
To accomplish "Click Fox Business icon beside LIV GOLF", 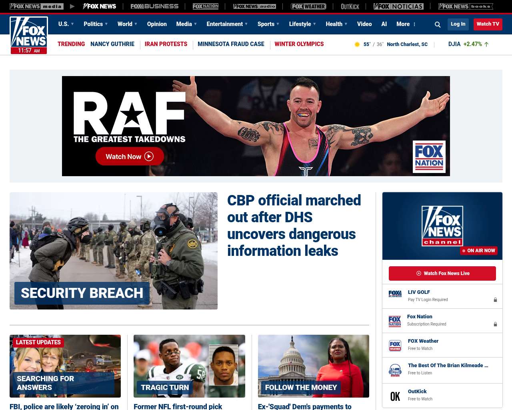I will [395, 294].
